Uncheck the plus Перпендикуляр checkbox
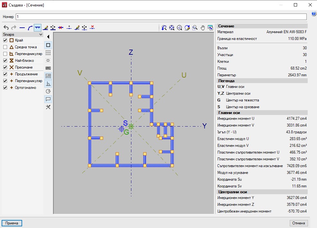This screenshot has height=228, width=317. (5, 81)
